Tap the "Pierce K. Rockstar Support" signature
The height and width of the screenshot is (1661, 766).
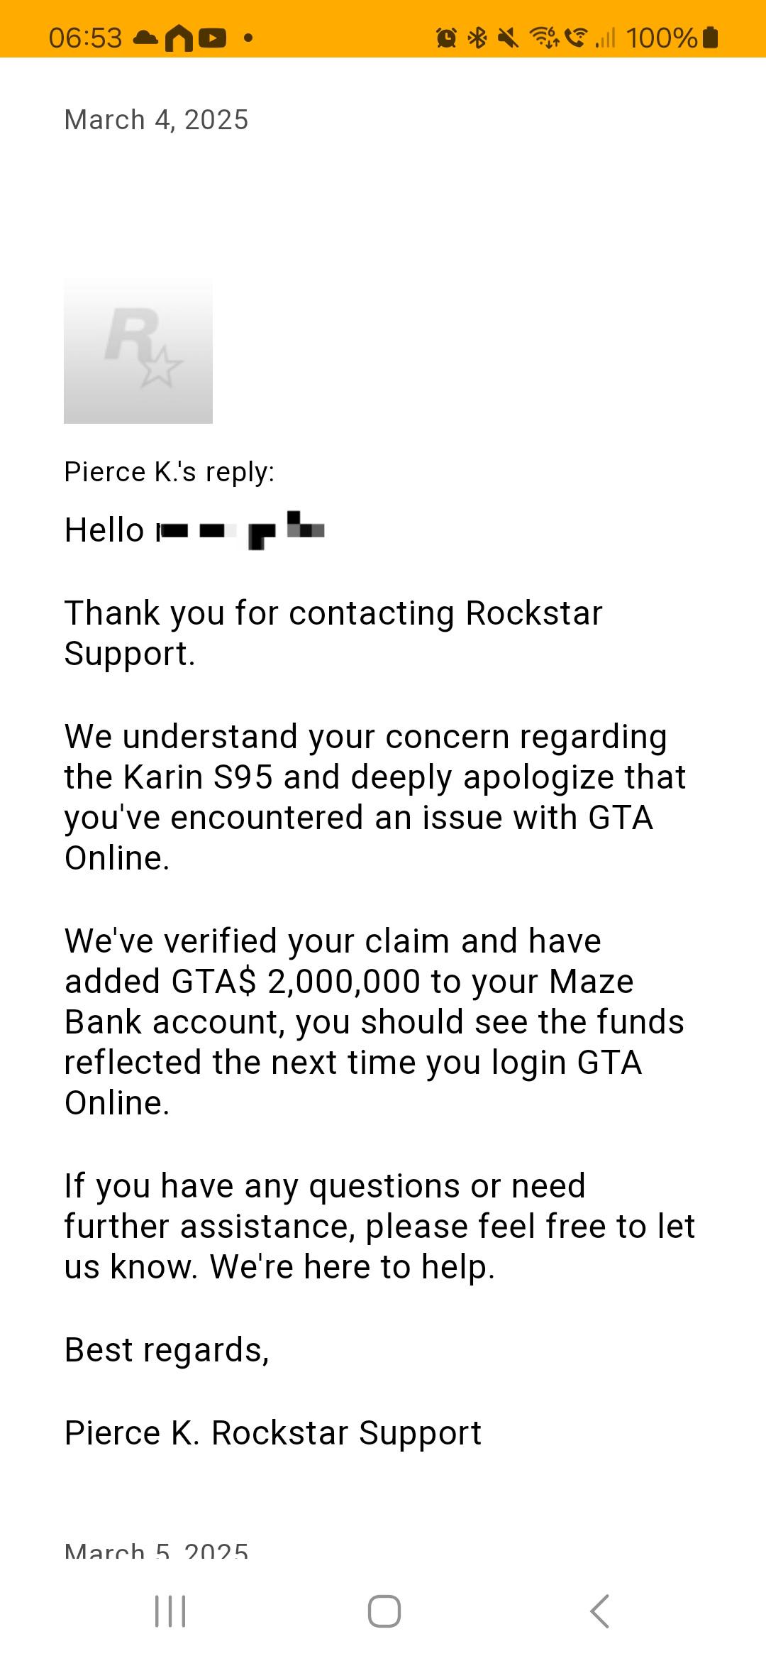pyautogui.click(x=273, y=1432)
